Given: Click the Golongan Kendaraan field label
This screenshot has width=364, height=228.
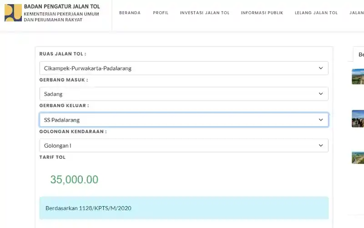Looking at the screenshot, I should click(x=73, y=131).
